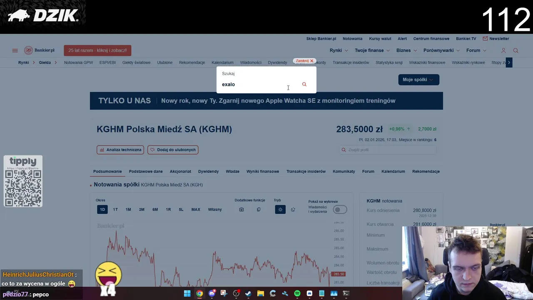Click the red search magnifier in Szukaj box

304,84
